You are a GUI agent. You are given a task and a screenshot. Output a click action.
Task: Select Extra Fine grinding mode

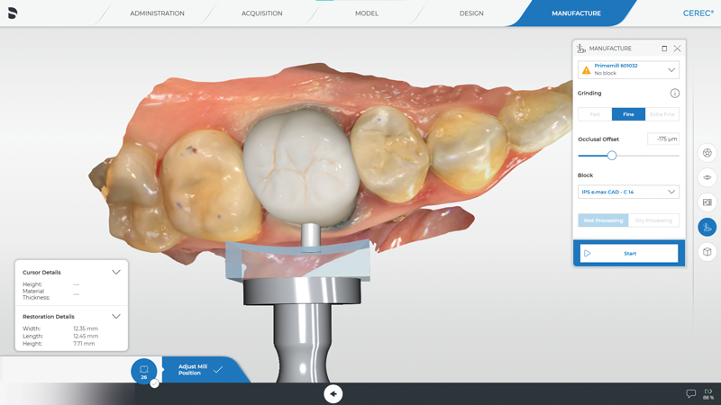662,114
